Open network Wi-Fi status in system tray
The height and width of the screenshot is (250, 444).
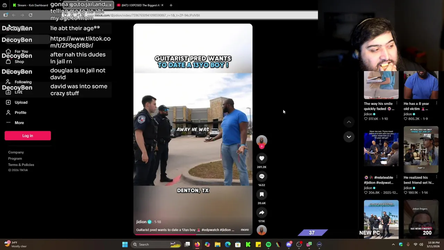[x=415, y=244]
